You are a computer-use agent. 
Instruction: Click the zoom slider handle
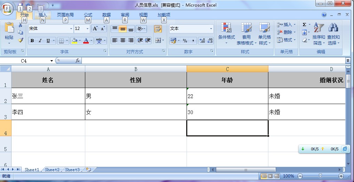[320, 176]
